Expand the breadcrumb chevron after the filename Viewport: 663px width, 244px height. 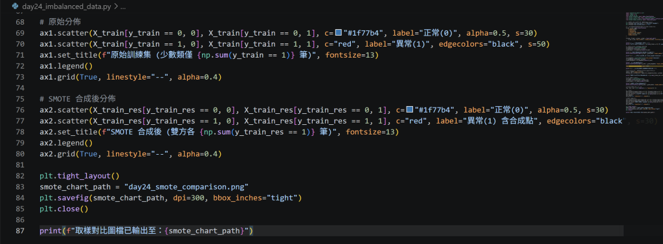pos(117,6)
